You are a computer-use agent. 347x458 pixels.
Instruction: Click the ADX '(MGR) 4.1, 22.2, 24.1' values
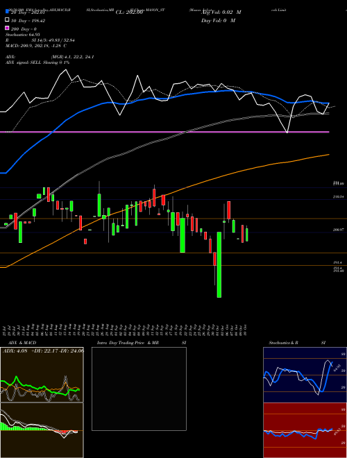pyautogui.click(x=72, y=57)
